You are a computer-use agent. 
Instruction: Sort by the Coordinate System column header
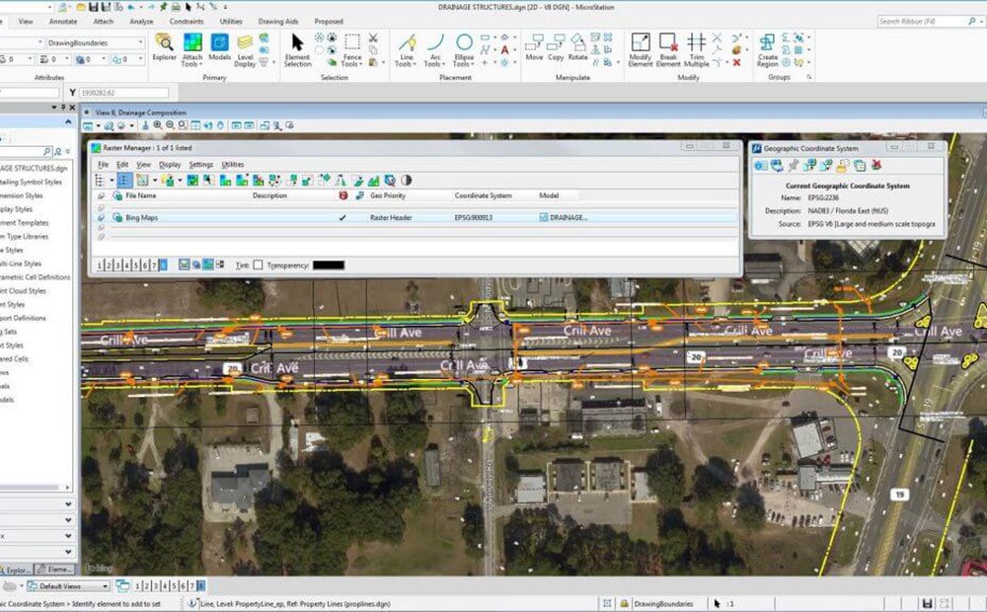coord(483,195)
